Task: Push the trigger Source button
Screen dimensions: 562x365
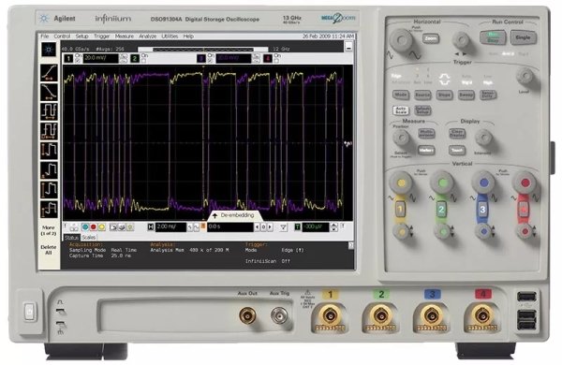Action: coord(422,95)
